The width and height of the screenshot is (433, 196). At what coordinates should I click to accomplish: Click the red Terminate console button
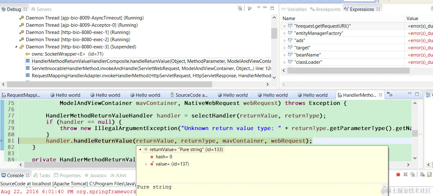tap(398, 174)
